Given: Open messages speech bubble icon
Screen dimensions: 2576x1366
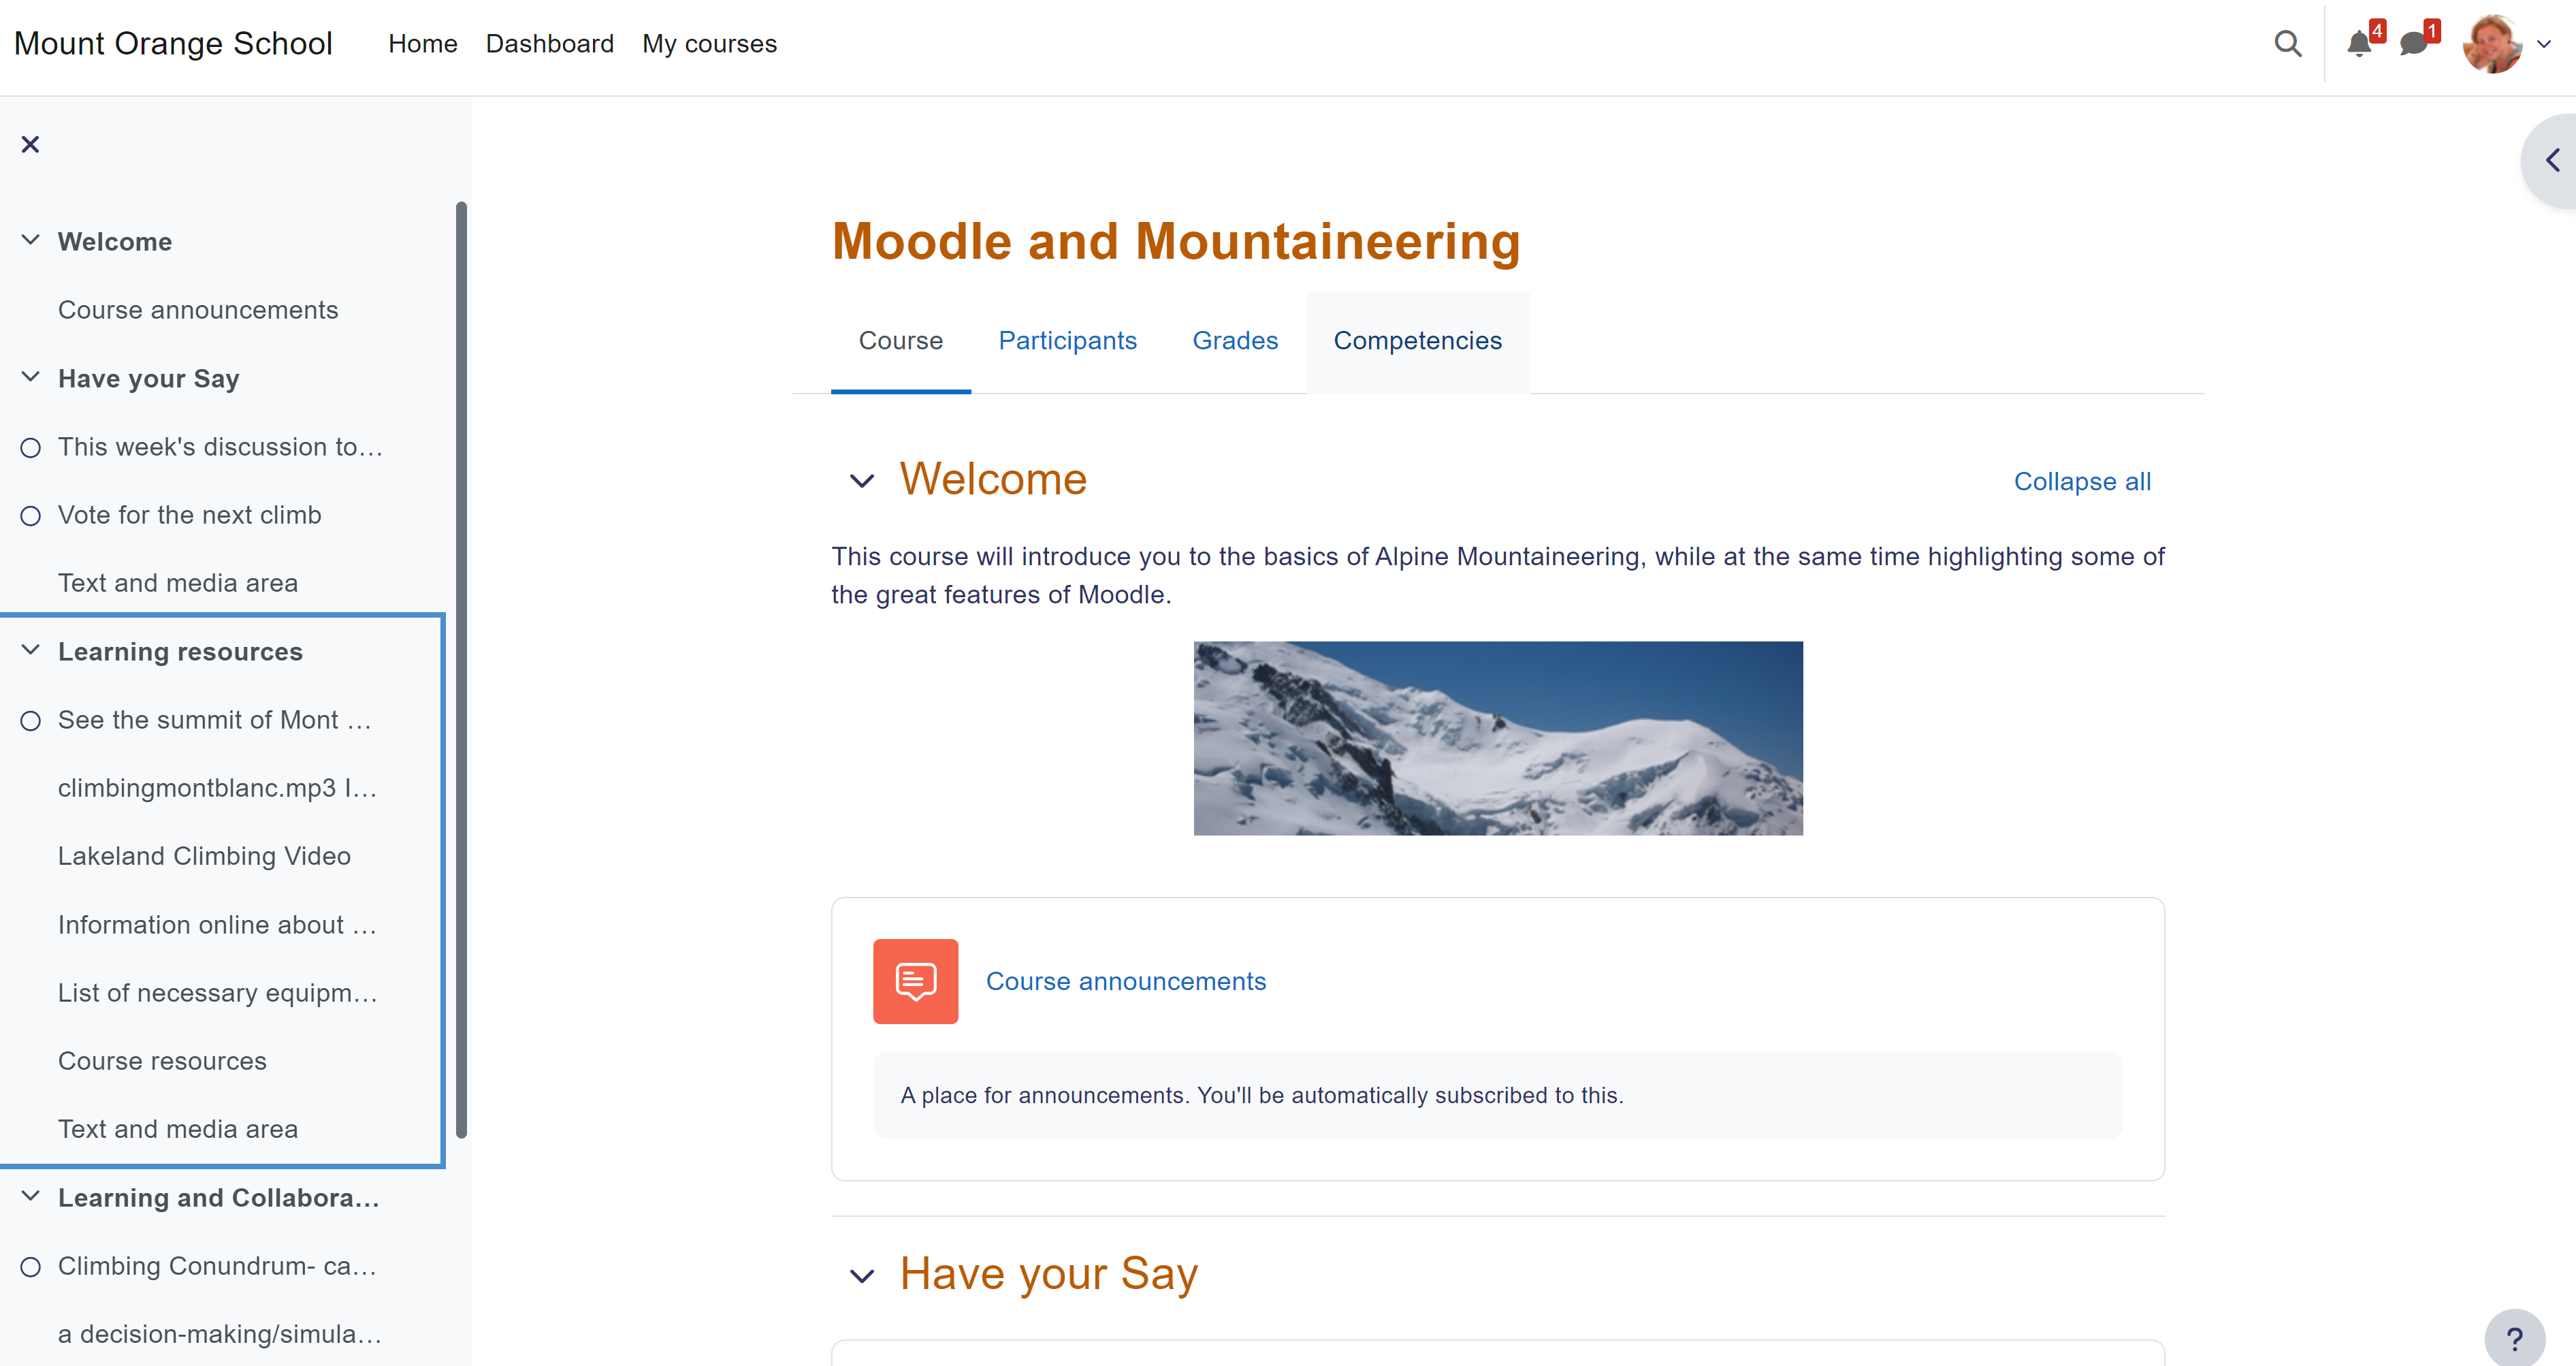Looking at the screenshot, I should click(x=2413, y=44).
